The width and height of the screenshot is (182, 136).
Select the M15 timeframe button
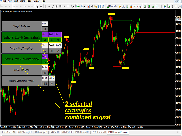pos(10,7)
